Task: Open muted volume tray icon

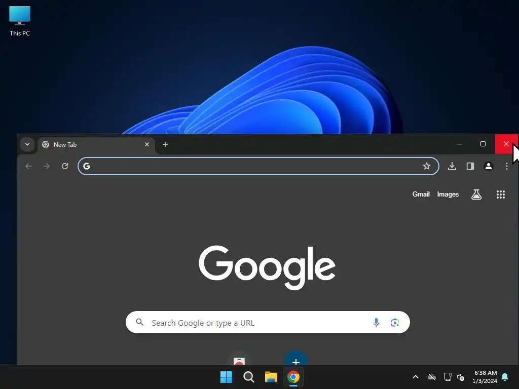Action: [461, 377]
